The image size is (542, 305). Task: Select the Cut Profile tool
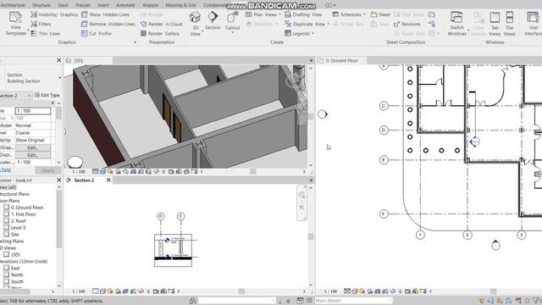pyautogui.click(x=97, y=33)
